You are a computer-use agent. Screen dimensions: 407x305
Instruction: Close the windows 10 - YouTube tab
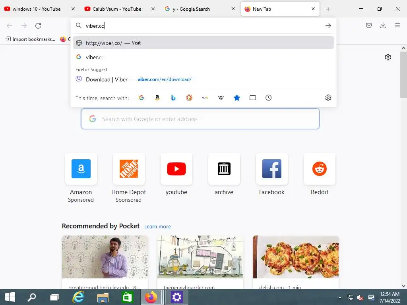pos(73,9)
